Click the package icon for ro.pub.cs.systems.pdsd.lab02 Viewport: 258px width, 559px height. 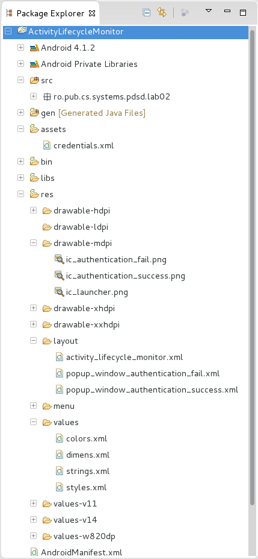pos(47,96)
